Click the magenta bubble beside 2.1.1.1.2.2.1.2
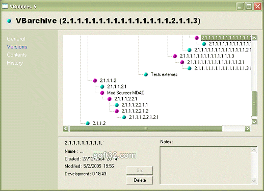This screenshot has width=264, height=191. click(x=117, y=111)
